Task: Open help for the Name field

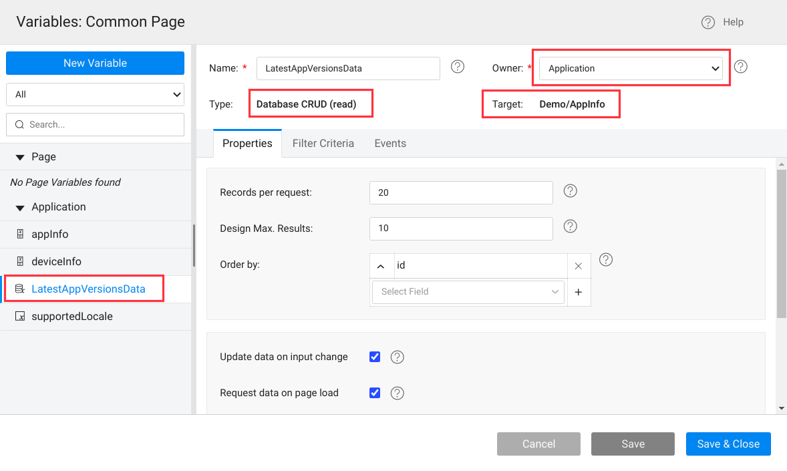Action: (x=457, y=66)
